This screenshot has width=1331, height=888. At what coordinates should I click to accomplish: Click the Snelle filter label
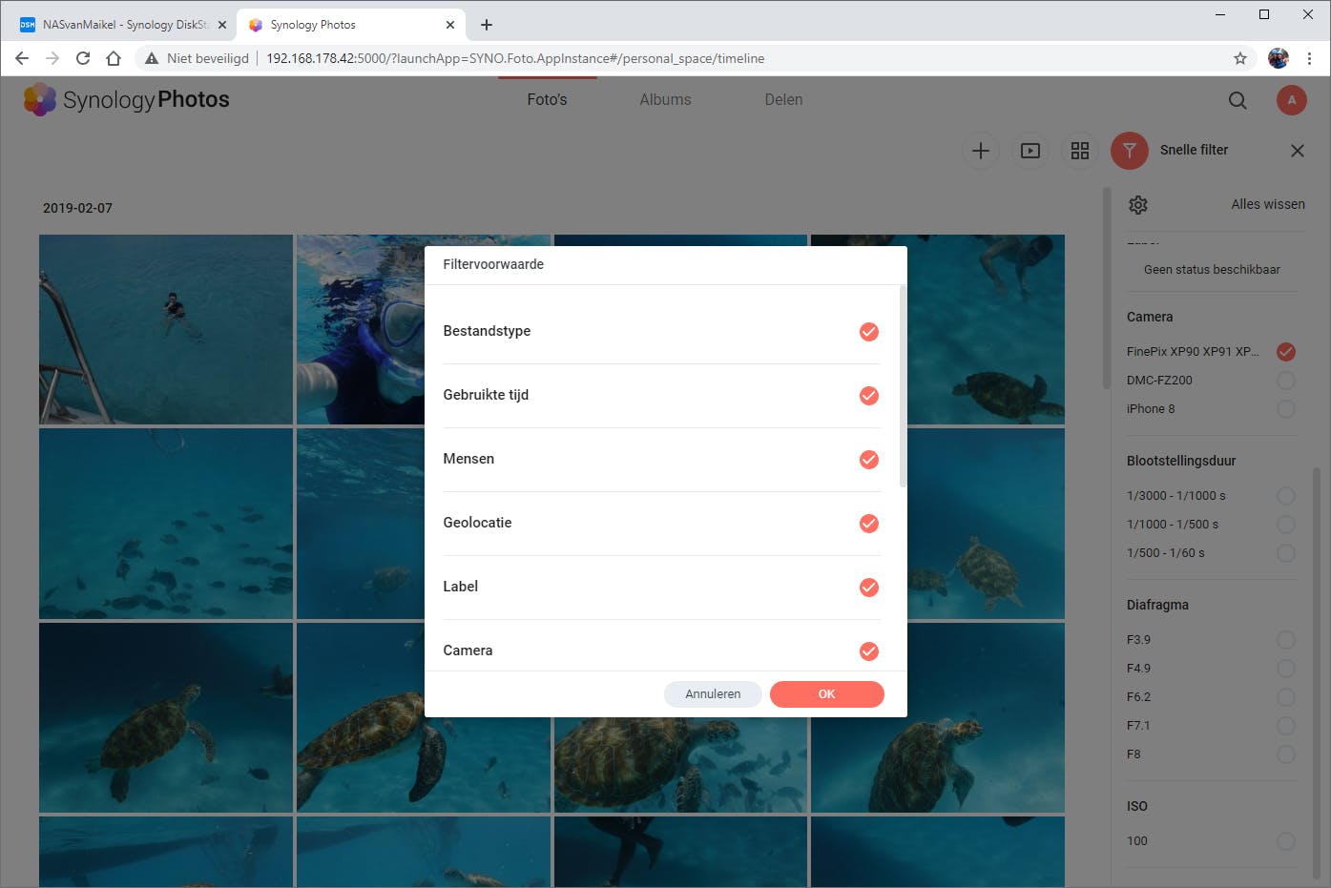coord(1194,150)
